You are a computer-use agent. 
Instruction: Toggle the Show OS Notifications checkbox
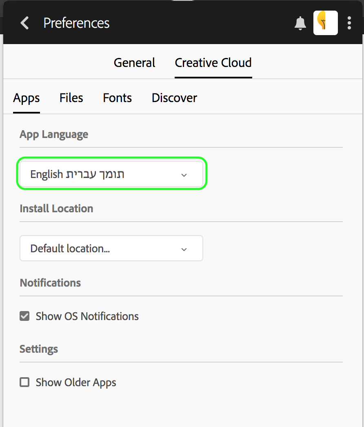(x=25, y=316)
